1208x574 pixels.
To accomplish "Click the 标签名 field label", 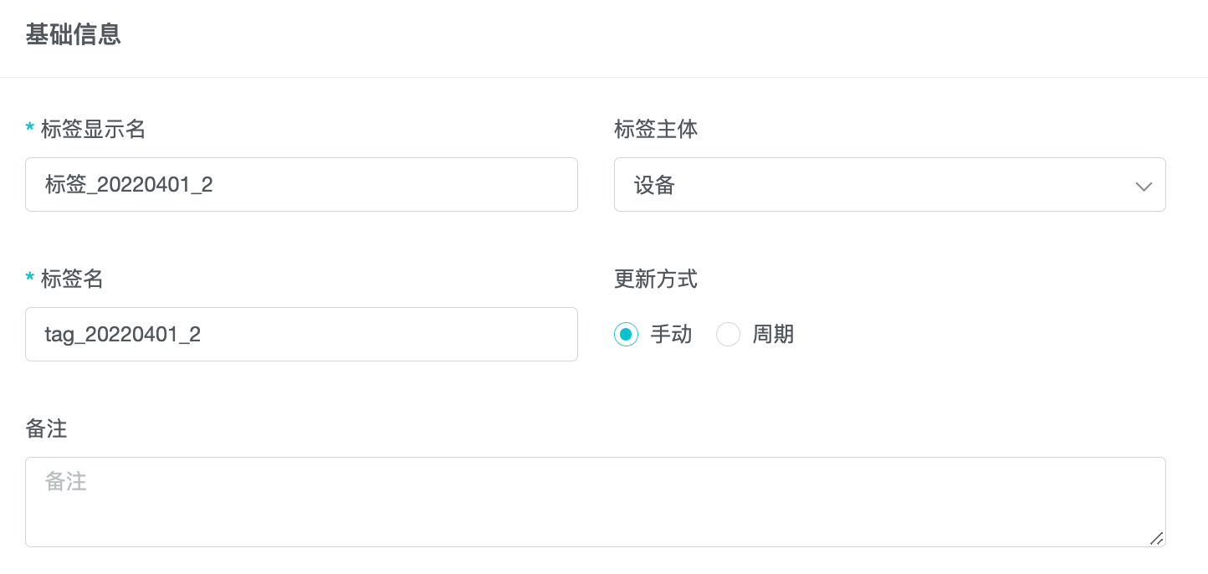I will [72, 279].
